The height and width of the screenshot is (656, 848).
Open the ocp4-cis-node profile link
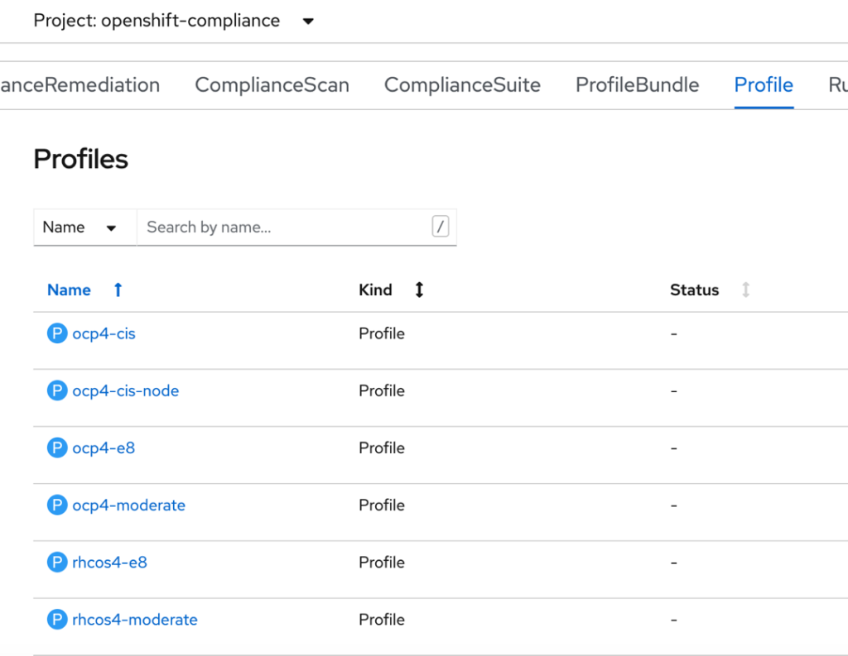click(125, 391)
